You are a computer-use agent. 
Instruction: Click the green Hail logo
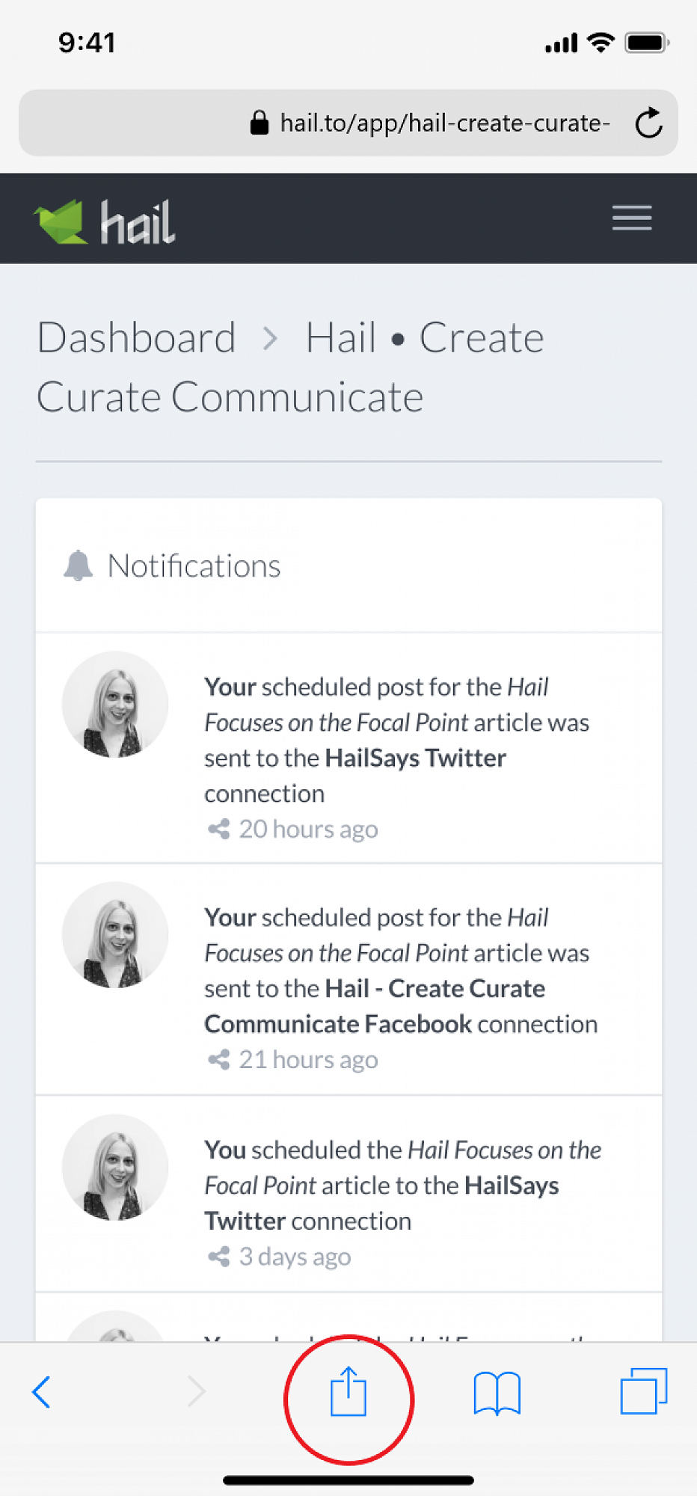pos(105,221)
